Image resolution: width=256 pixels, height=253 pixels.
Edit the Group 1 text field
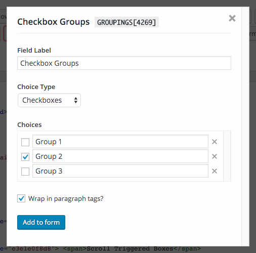[x=120, y=142]
